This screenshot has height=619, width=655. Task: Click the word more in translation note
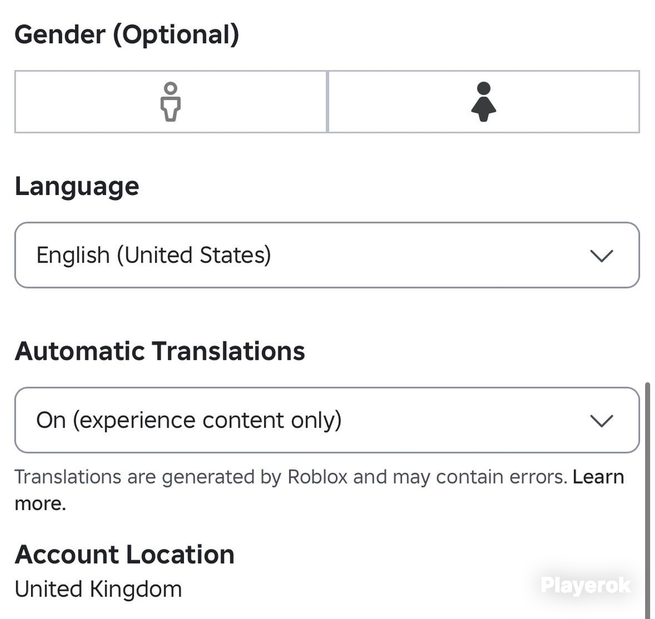[x=40, y=503]
